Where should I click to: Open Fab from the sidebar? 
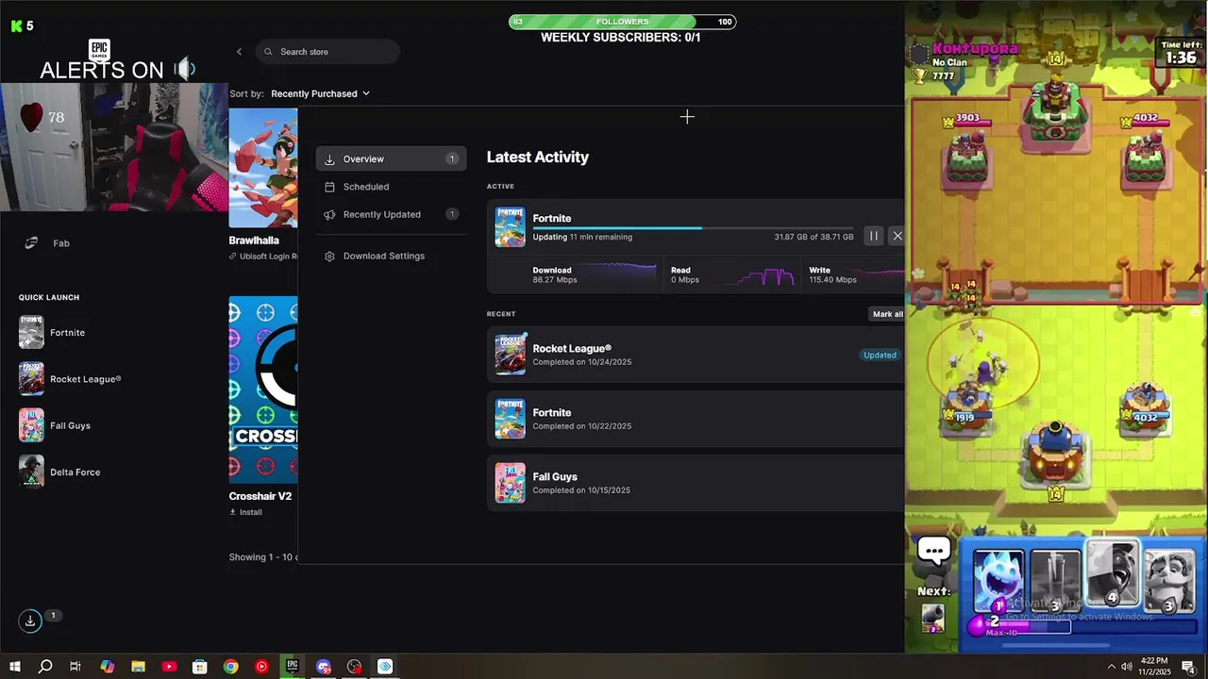tap(48, 243)
